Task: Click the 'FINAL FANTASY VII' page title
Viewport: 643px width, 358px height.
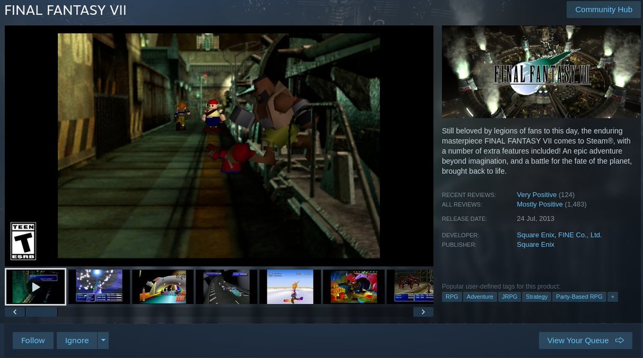Action: pos(65,11)
